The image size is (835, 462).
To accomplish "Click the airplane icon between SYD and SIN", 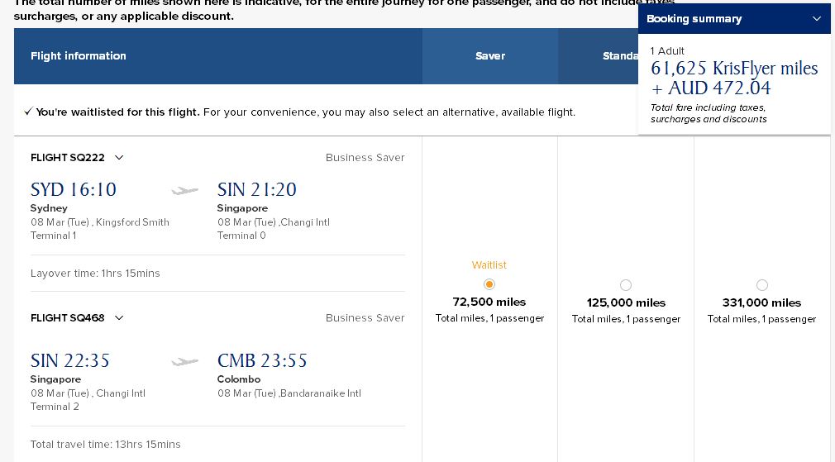I will click(x=185, y=191).
